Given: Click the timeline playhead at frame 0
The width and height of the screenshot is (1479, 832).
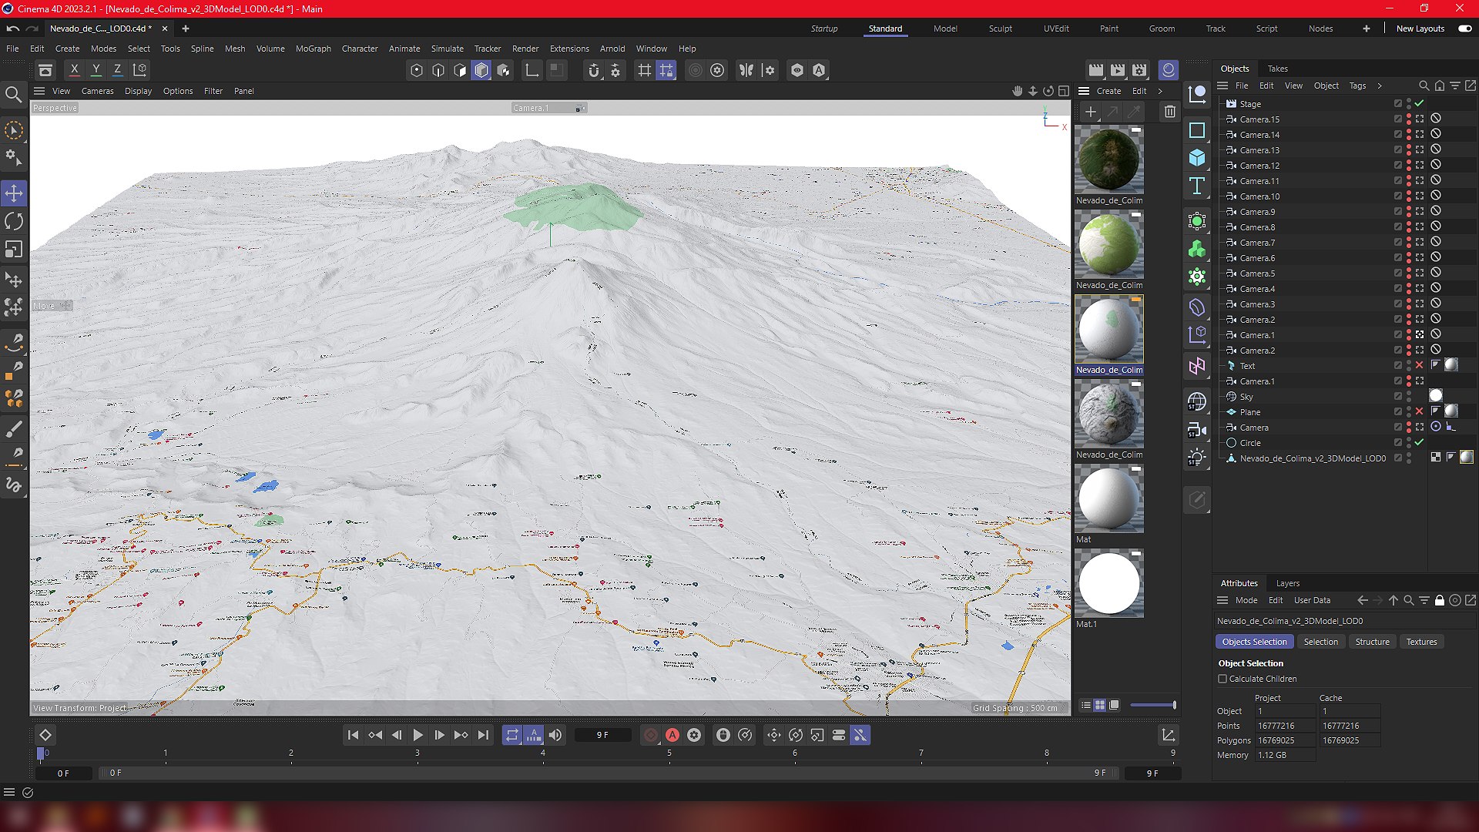Looking at the screenshot, I should [x=41, y=754].
